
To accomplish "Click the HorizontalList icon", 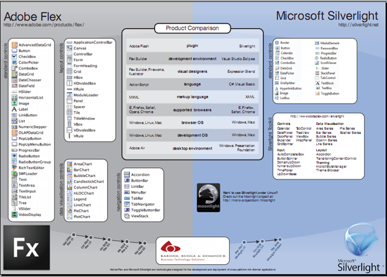I will click(x=15, y=98).
